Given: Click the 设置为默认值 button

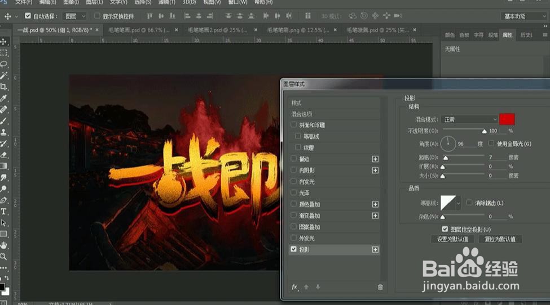Looking at the screenshot, I should point(452,239).
